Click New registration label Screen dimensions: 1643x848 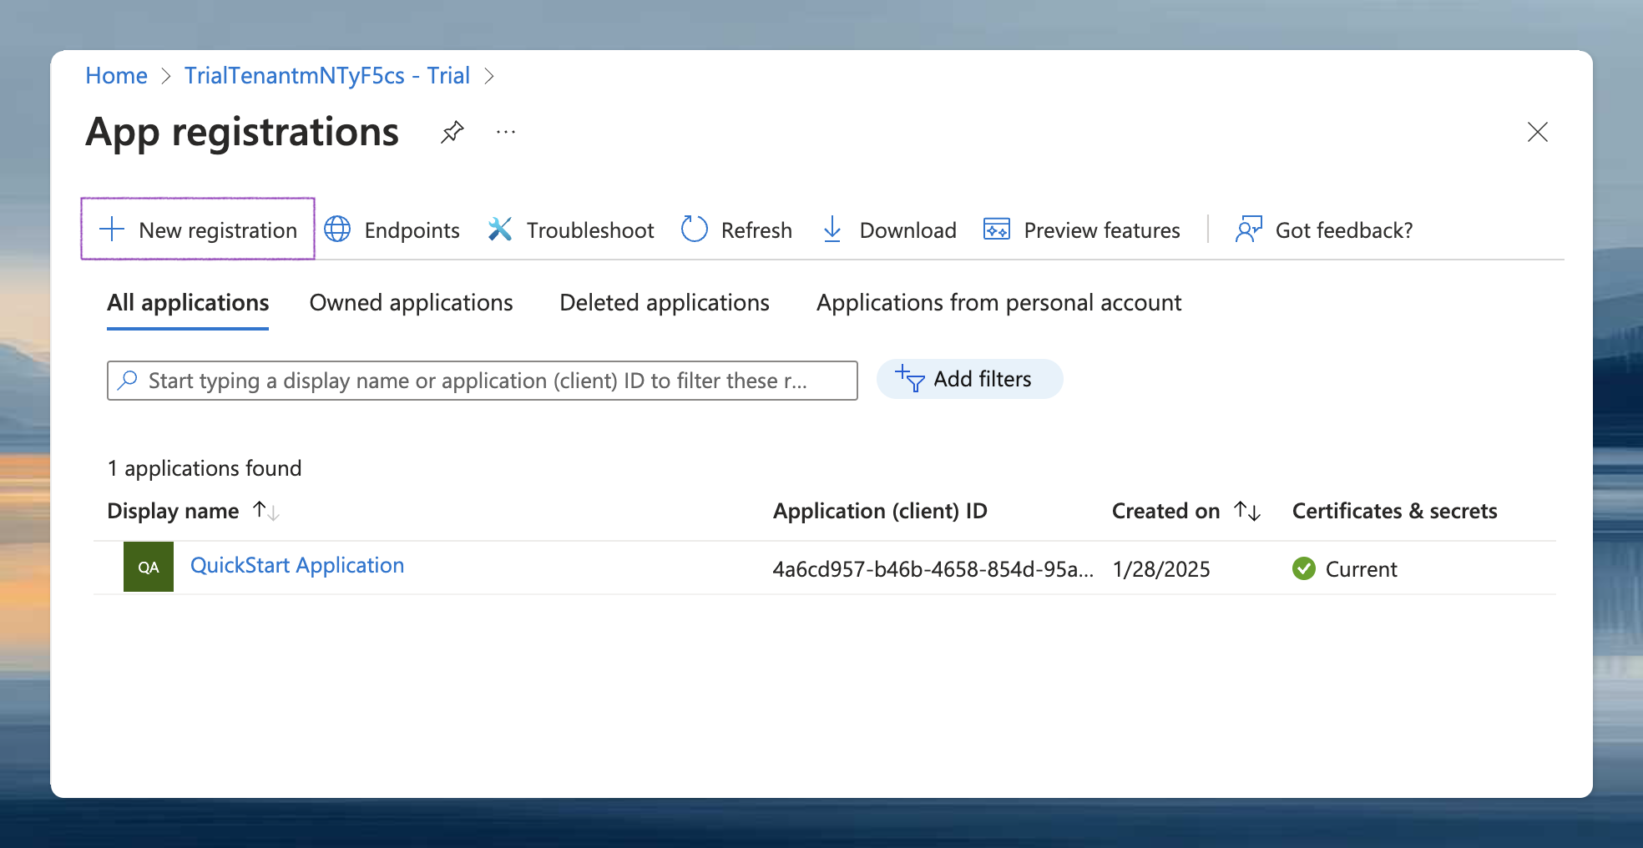coord(218,230)
